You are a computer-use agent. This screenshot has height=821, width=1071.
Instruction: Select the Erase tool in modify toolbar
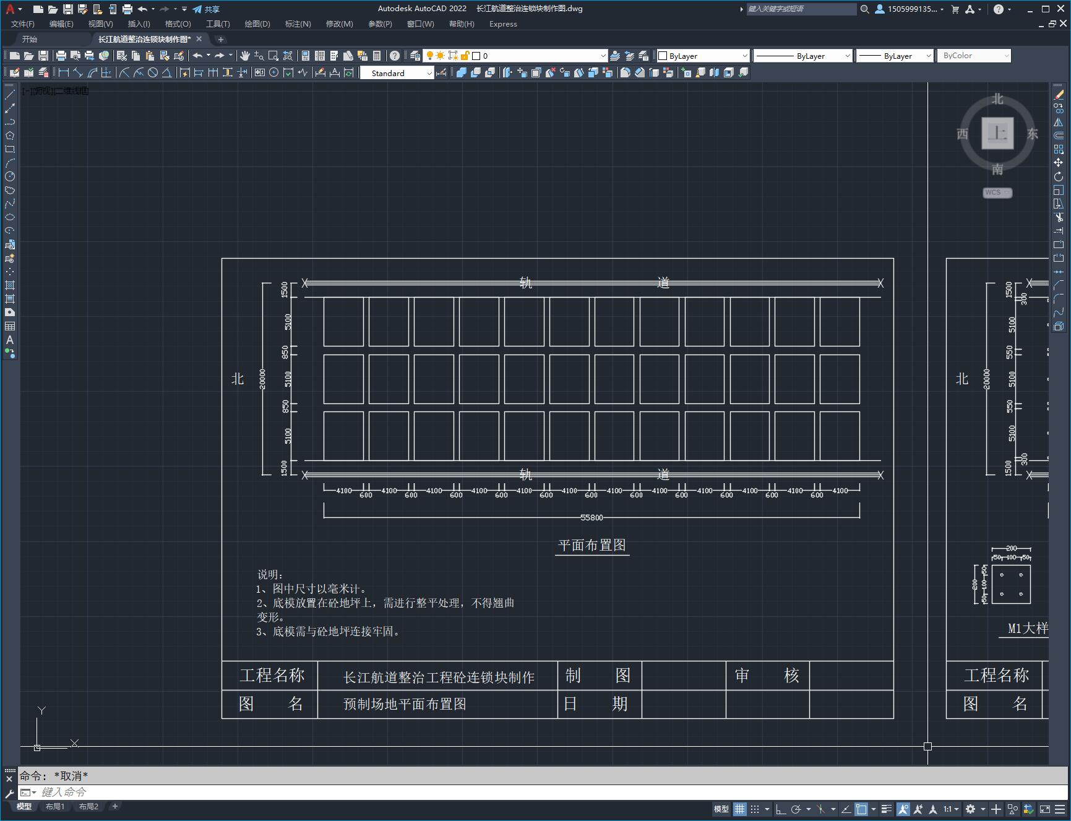(1059, 95)
